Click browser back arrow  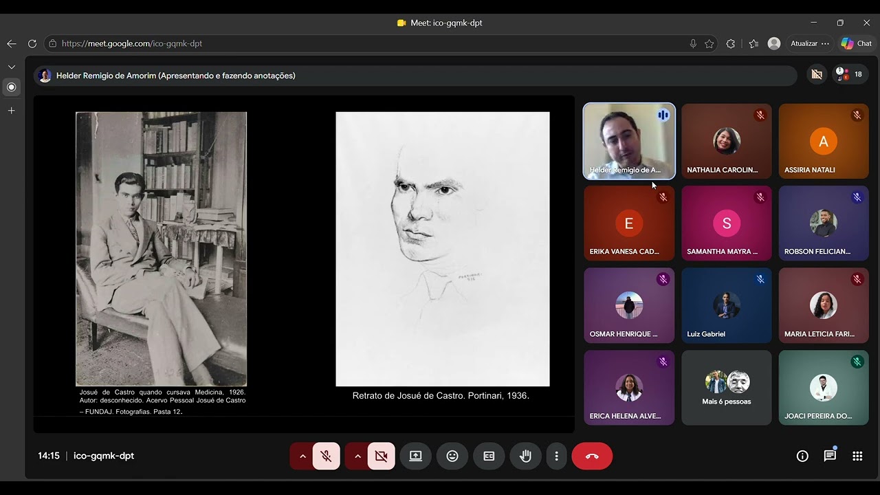coord(12,43)
